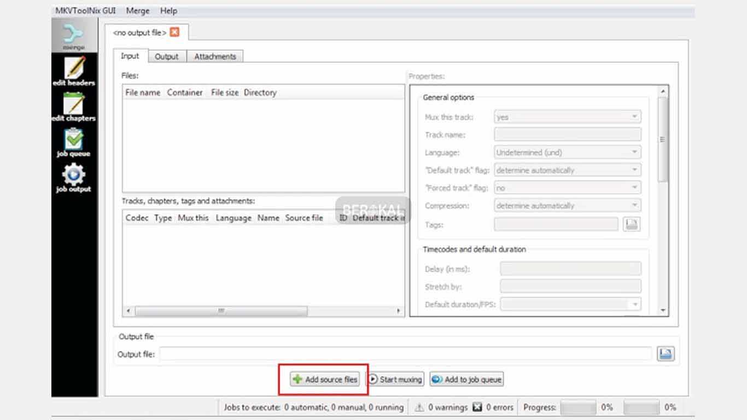Click the Delay (in ms) field
This screenshot has height=420, width=747.
570,269
